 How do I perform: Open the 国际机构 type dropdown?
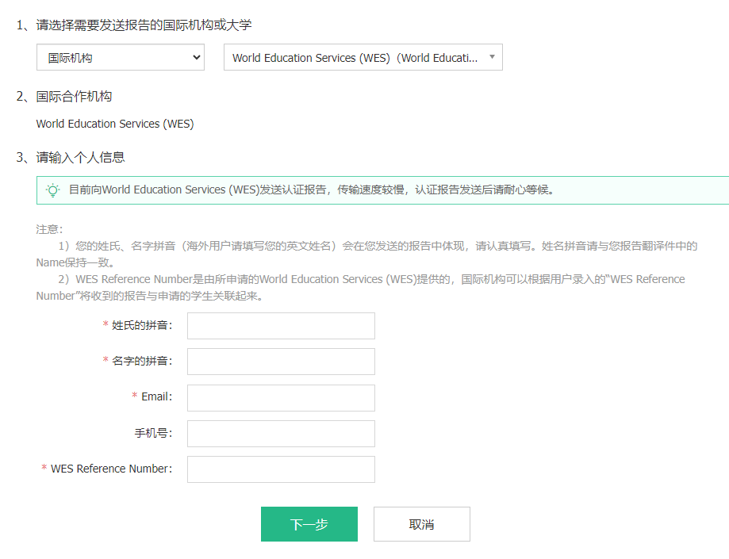point(120,58)
